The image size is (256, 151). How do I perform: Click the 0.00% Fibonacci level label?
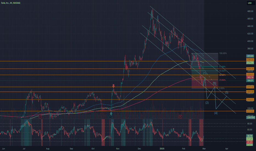coord(222,88)
